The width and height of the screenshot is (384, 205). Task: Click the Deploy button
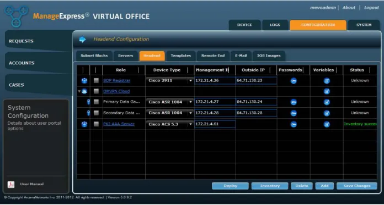(230, 186)
